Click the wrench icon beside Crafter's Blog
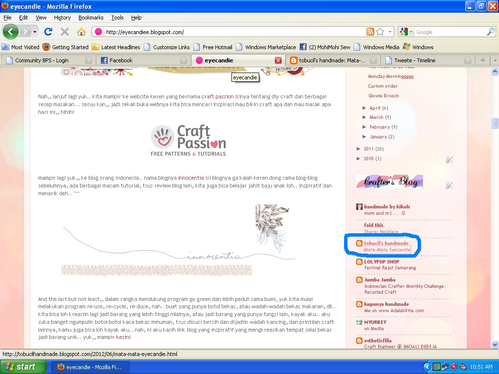 coord(449,186)
